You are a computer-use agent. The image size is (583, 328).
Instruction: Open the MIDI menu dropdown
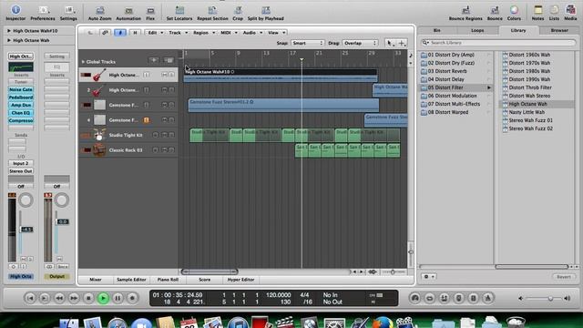pyautogui.click(x=229, y=33)
